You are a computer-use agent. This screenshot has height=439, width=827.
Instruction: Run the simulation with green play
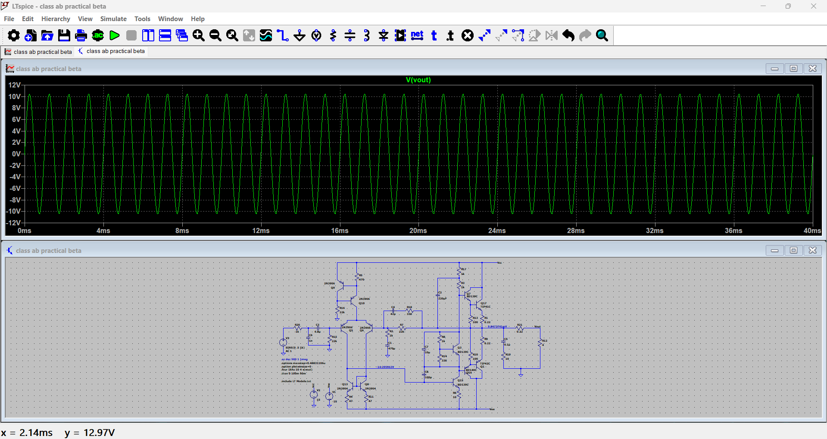(115, 35)
